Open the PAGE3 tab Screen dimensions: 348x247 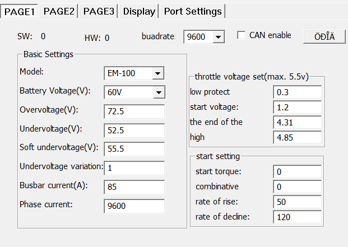coord(99,11)
